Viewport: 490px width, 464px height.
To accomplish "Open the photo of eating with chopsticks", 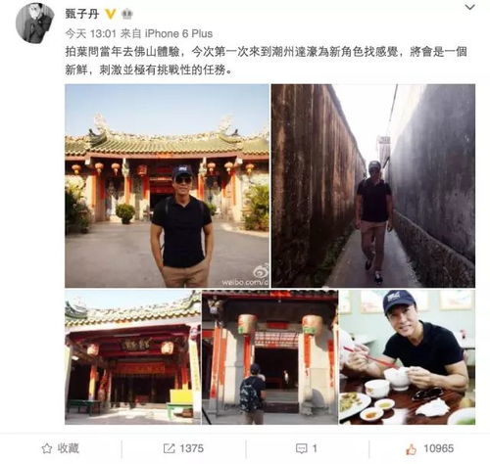I will [408, 357].
